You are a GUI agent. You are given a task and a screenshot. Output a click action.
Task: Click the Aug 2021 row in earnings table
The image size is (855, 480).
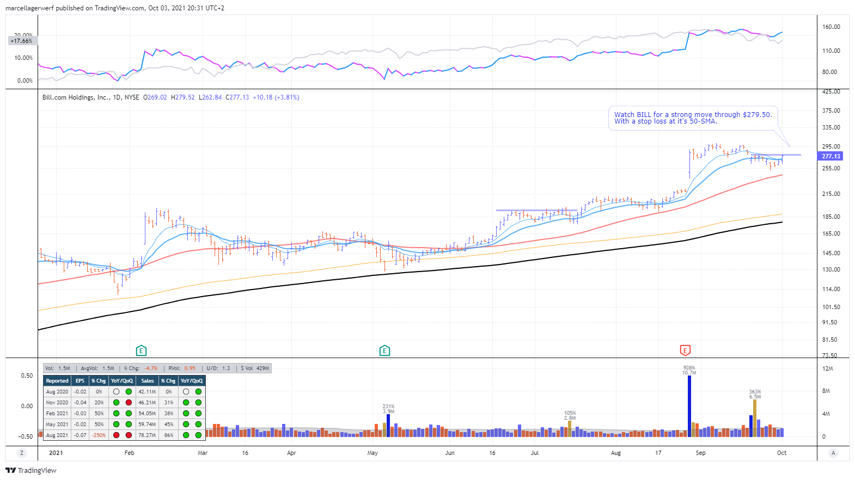pyautogui.click(x=124, y=435)
